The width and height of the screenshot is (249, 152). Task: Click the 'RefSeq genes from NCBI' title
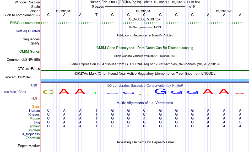pos(145,27)
